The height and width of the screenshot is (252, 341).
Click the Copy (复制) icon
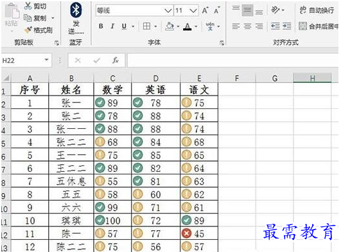[28, 18]
